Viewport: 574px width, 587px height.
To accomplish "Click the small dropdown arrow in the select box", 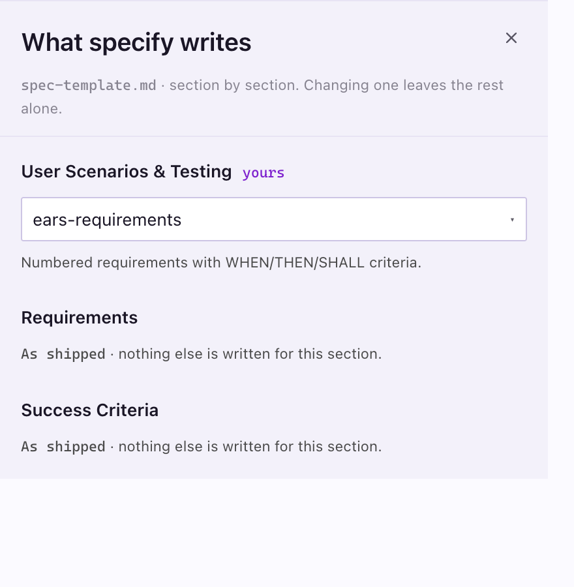I will coord(512,220).
